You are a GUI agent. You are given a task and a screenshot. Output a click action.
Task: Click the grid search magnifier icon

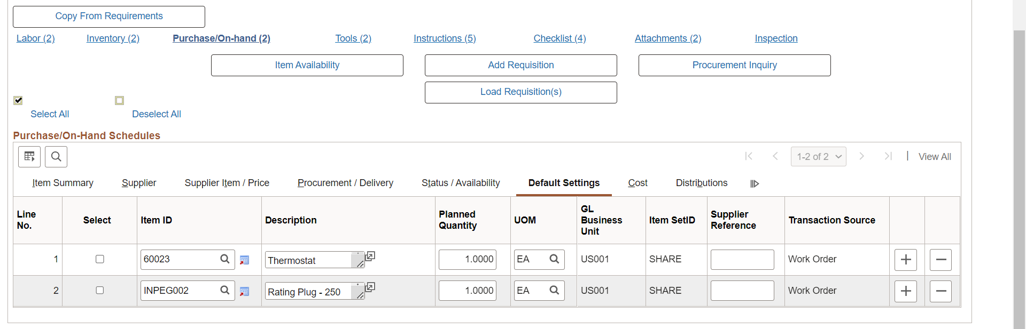pyautogui.click(x=56, y=157)
